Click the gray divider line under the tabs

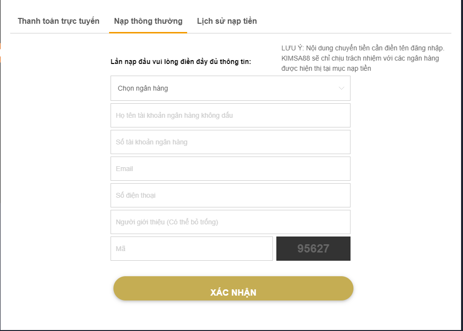[x=231, y=33]
